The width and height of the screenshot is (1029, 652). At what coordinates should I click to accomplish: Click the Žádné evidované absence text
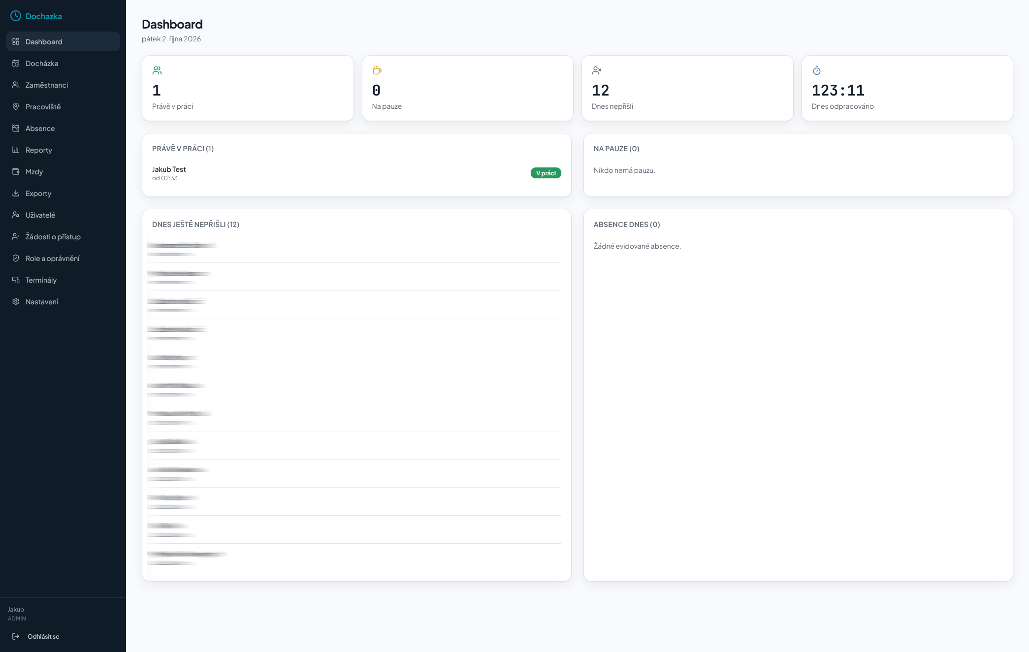[x=637, y=246]
